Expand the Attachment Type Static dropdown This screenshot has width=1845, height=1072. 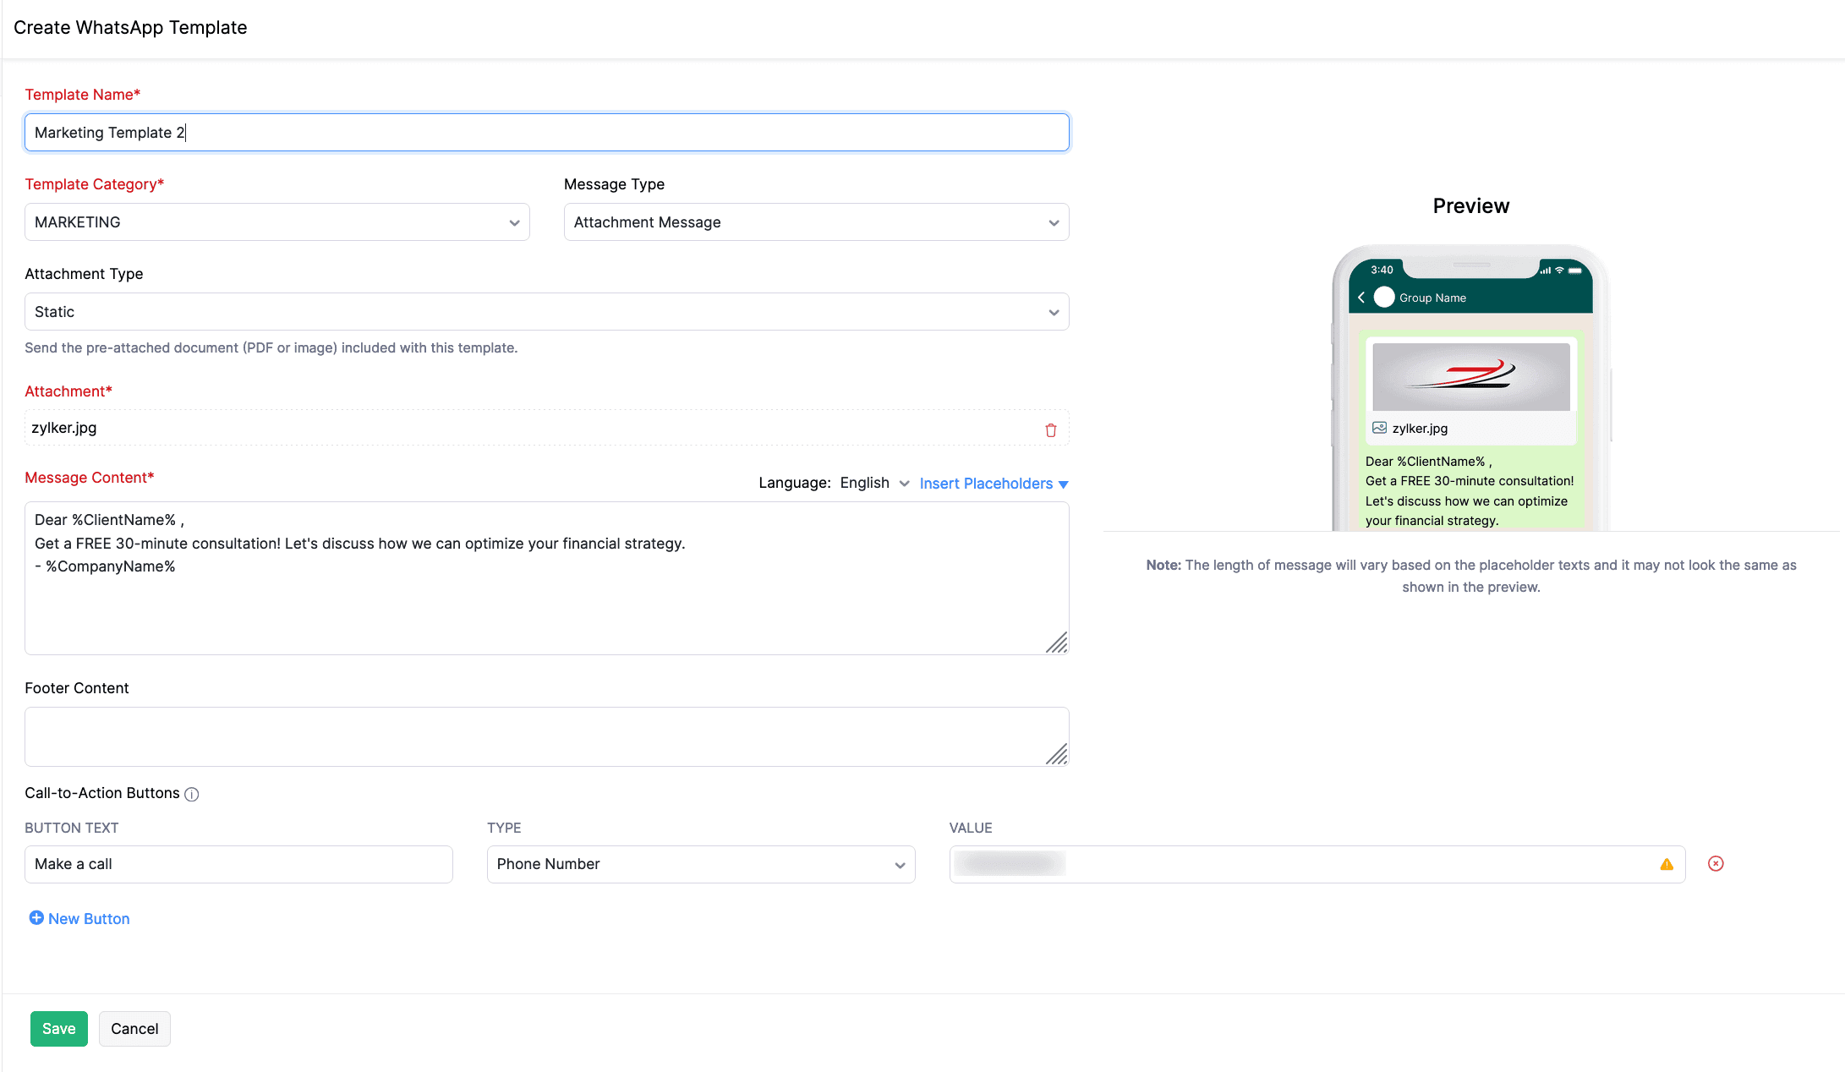(x=546, y=312)
